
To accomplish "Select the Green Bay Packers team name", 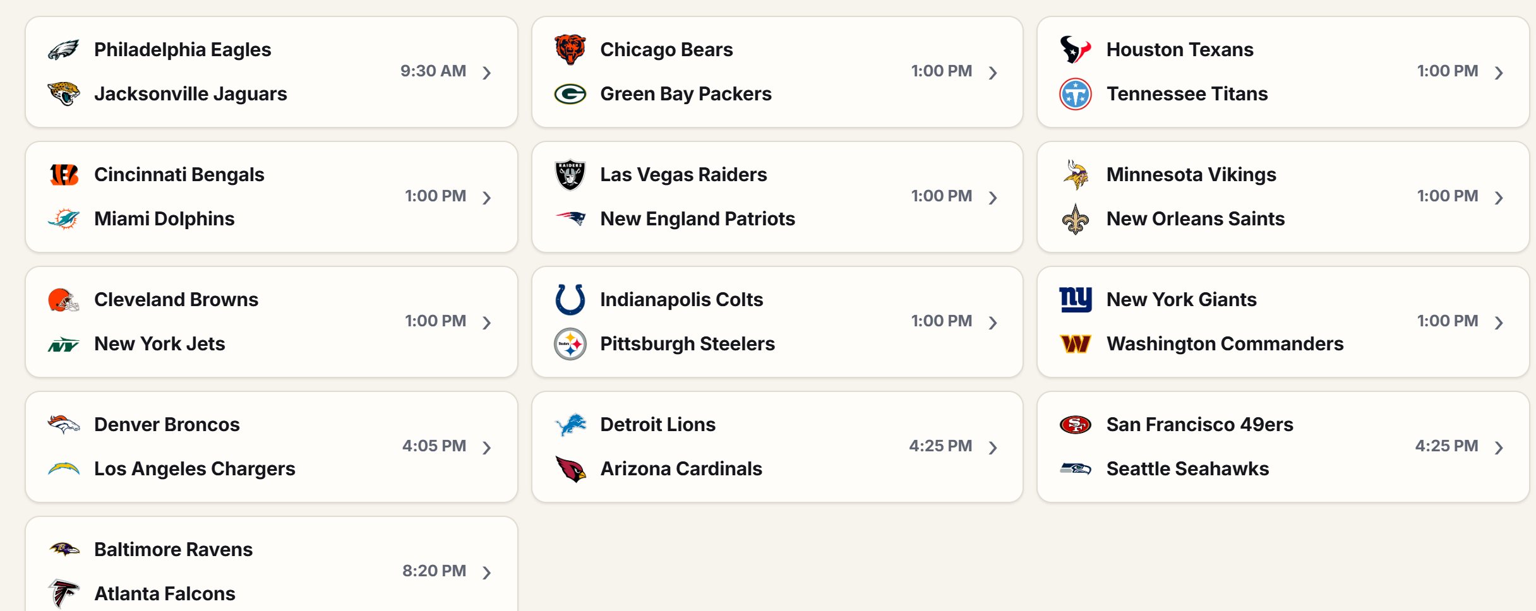I will click(x=686, y=94).
